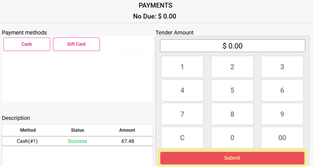Image resolution: width=313 pixels, height=167 pixels.
Task: Tap keypad digit 7
Action: 182,114
